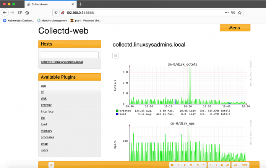Click the dm-0/disk_octets graph
Screen dimensions: 266x168
[x=182, y=89]
